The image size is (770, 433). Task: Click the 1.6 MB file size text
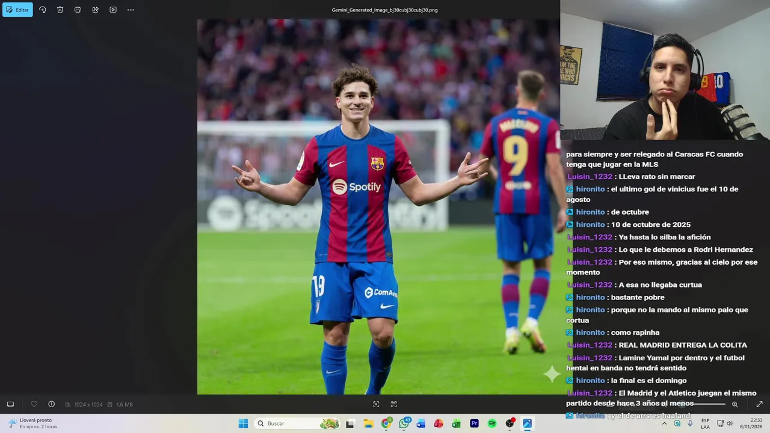pos(124,405)
